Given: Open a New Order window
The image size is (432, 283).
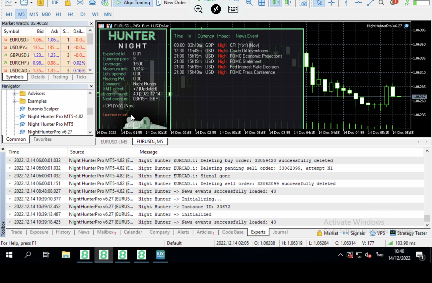Looking at the screenshot, I should pos(171,3).
